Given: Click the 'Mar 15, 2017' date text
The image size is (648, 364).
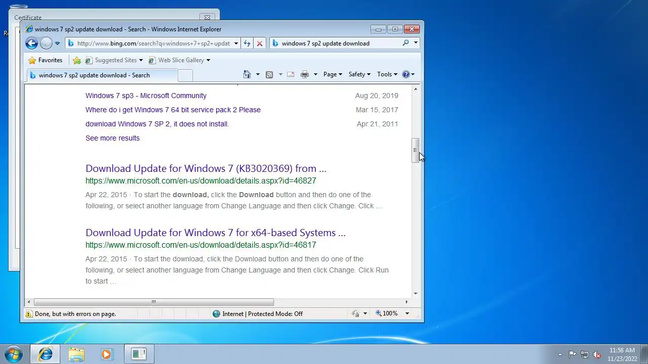Looking at the screenshot, I should 377,110.
